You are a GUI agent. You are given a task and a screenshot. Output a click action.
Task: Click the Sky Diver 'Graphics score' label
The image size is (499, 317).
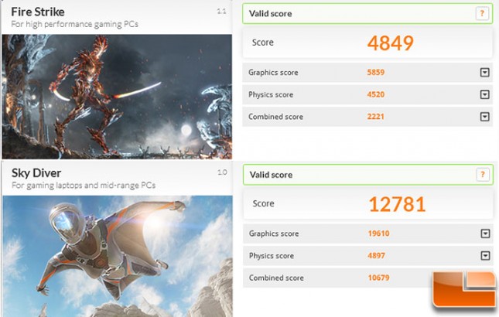point(274,233)
